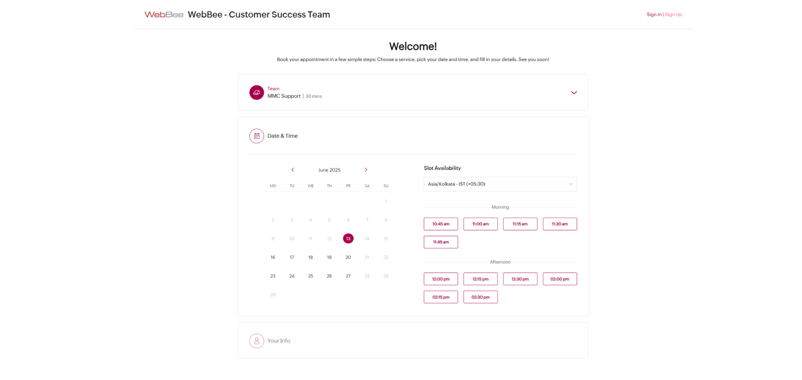
Task: Select the 02:30 pm slot
Action: (x=480, y=297)
